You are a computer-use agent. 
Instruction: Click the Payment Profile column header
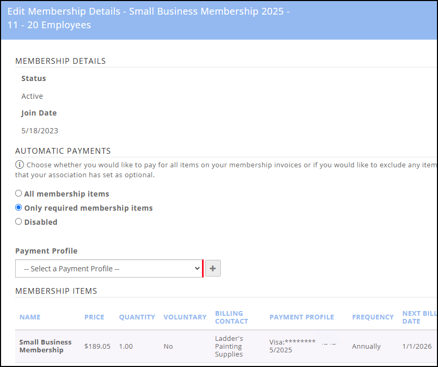click(x=301, y=317)
